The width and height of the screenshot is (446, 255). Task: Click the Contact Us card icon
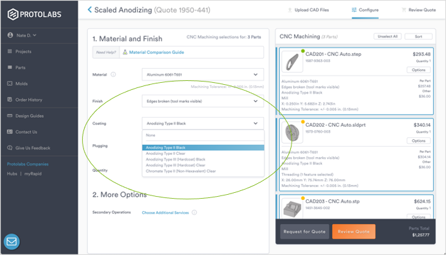click(10, 131)
